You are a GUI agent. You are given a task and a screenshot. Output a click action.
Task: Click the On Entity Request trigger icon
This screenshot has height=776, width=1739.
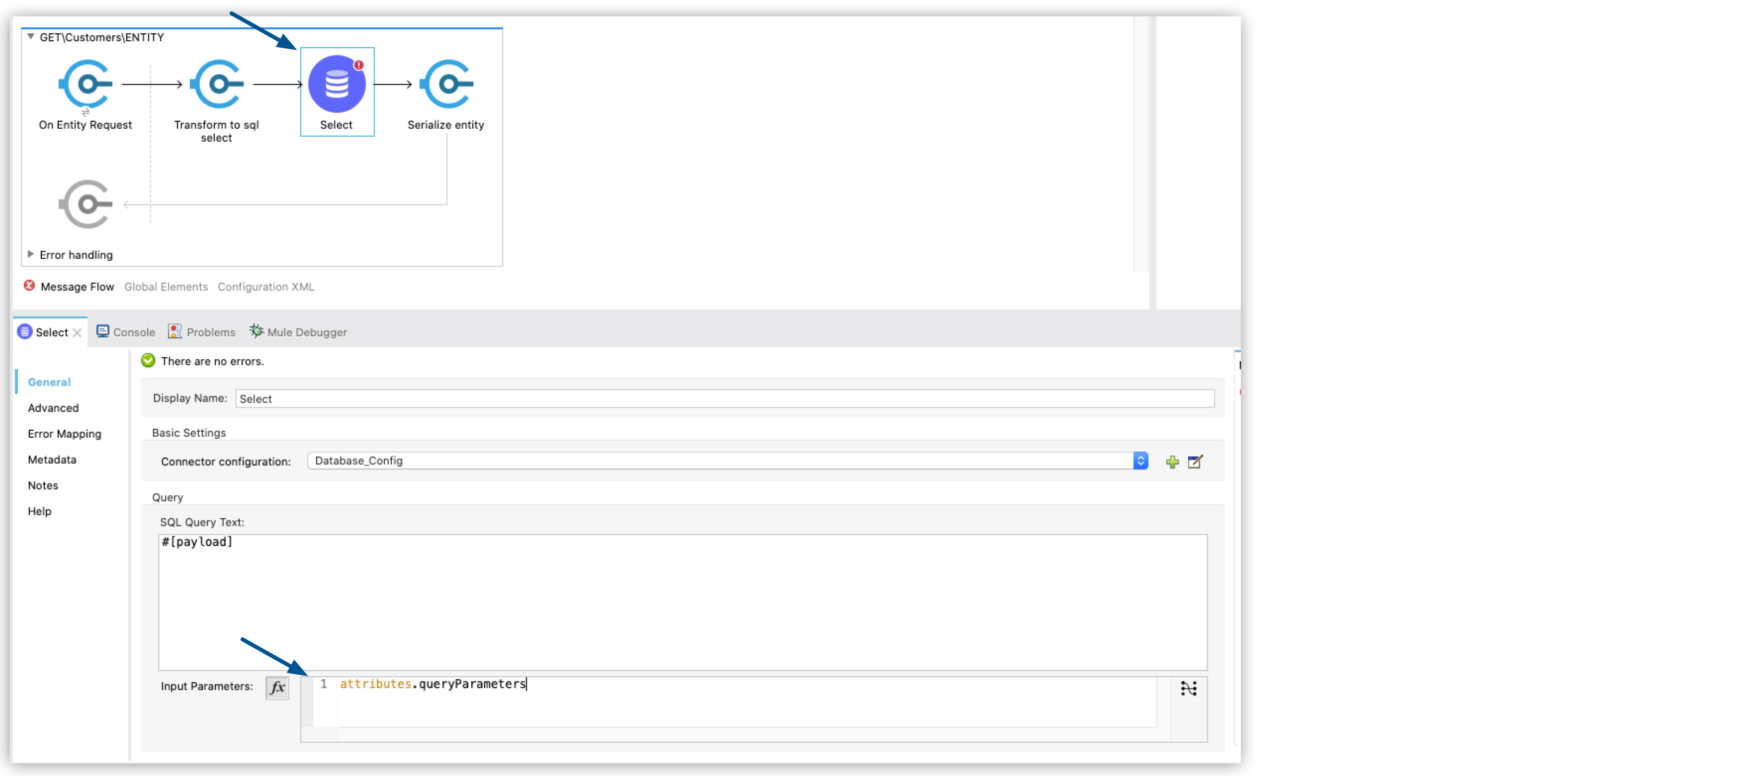(x=86, y=86)
